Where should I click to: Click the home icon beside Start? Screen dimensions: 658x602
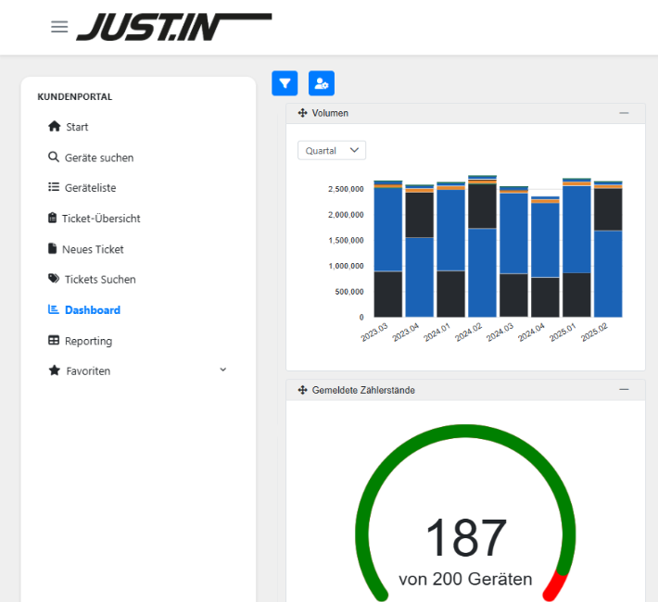coord(54,127)
